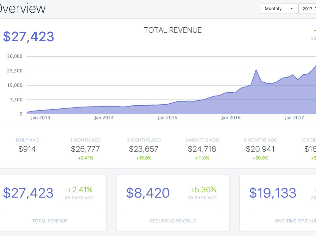Click the $19,133 one-time revenue figure

[273, 193]
